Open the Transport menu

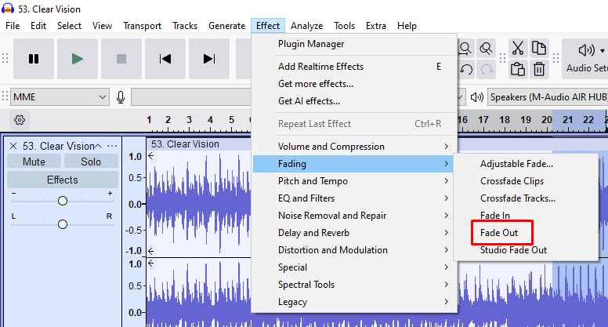tap(142, 26)
